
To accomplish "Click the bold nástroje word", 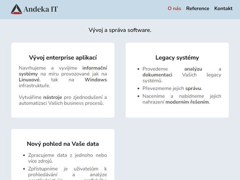I will [52, 97].
